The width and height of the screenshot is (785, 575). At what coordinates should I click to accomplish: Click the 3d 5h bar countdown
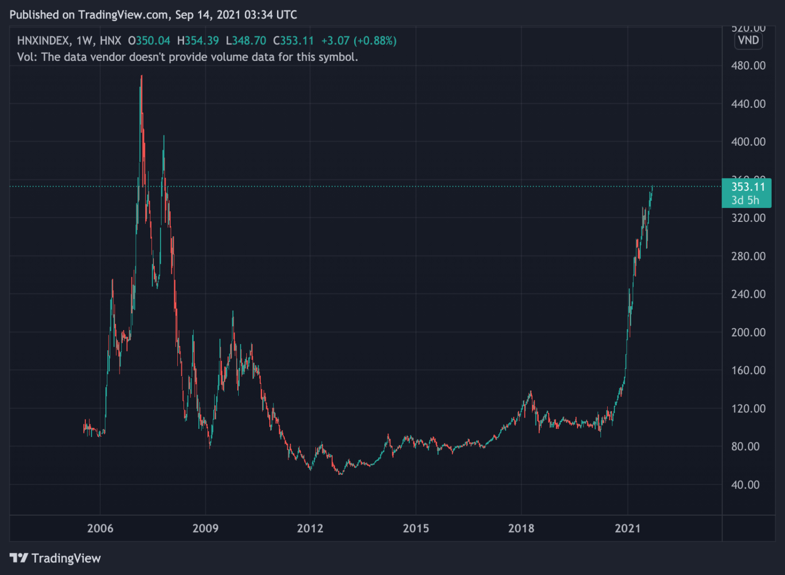pos(745,200)
